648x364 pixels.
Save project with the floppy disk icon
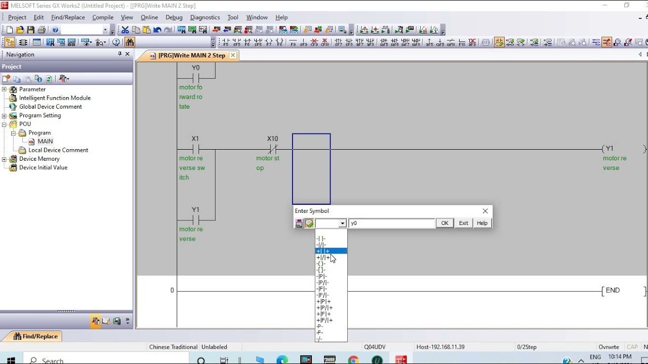tap(31, 30)
